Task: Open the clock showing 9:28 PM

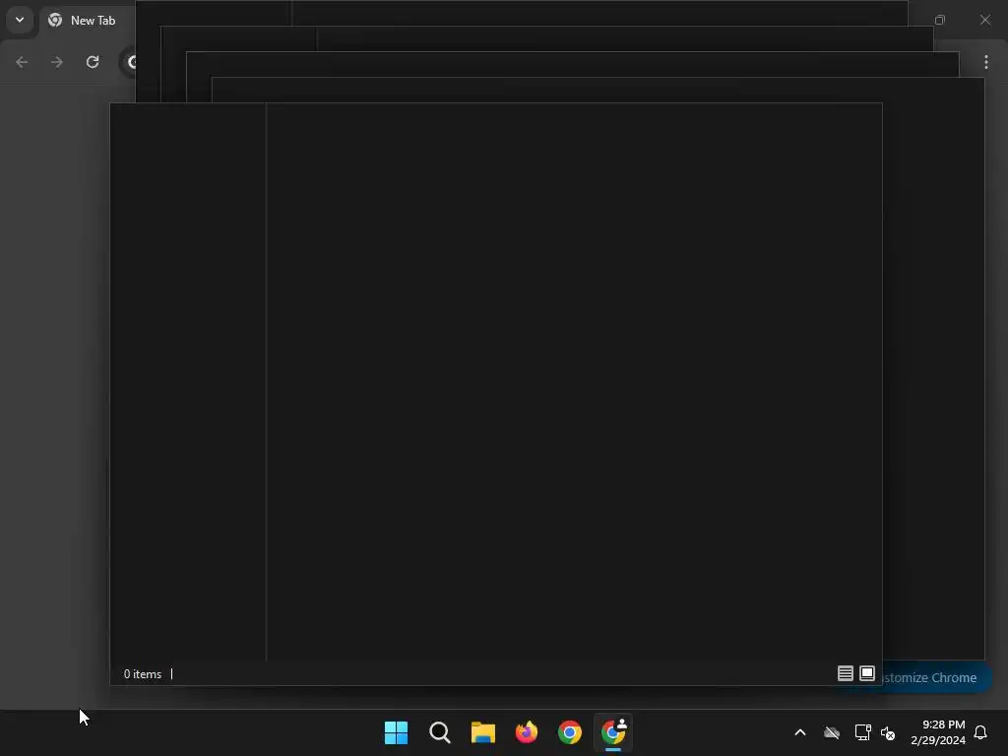Action: click(938, 732)
